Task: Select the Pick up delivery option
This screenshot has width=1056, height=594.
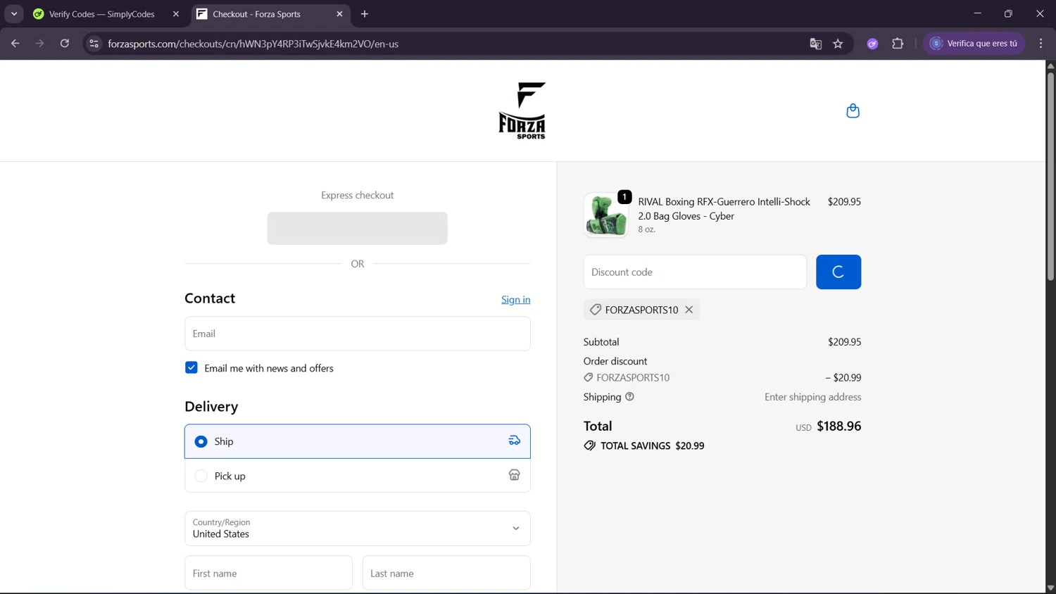Action: (358, 476)
